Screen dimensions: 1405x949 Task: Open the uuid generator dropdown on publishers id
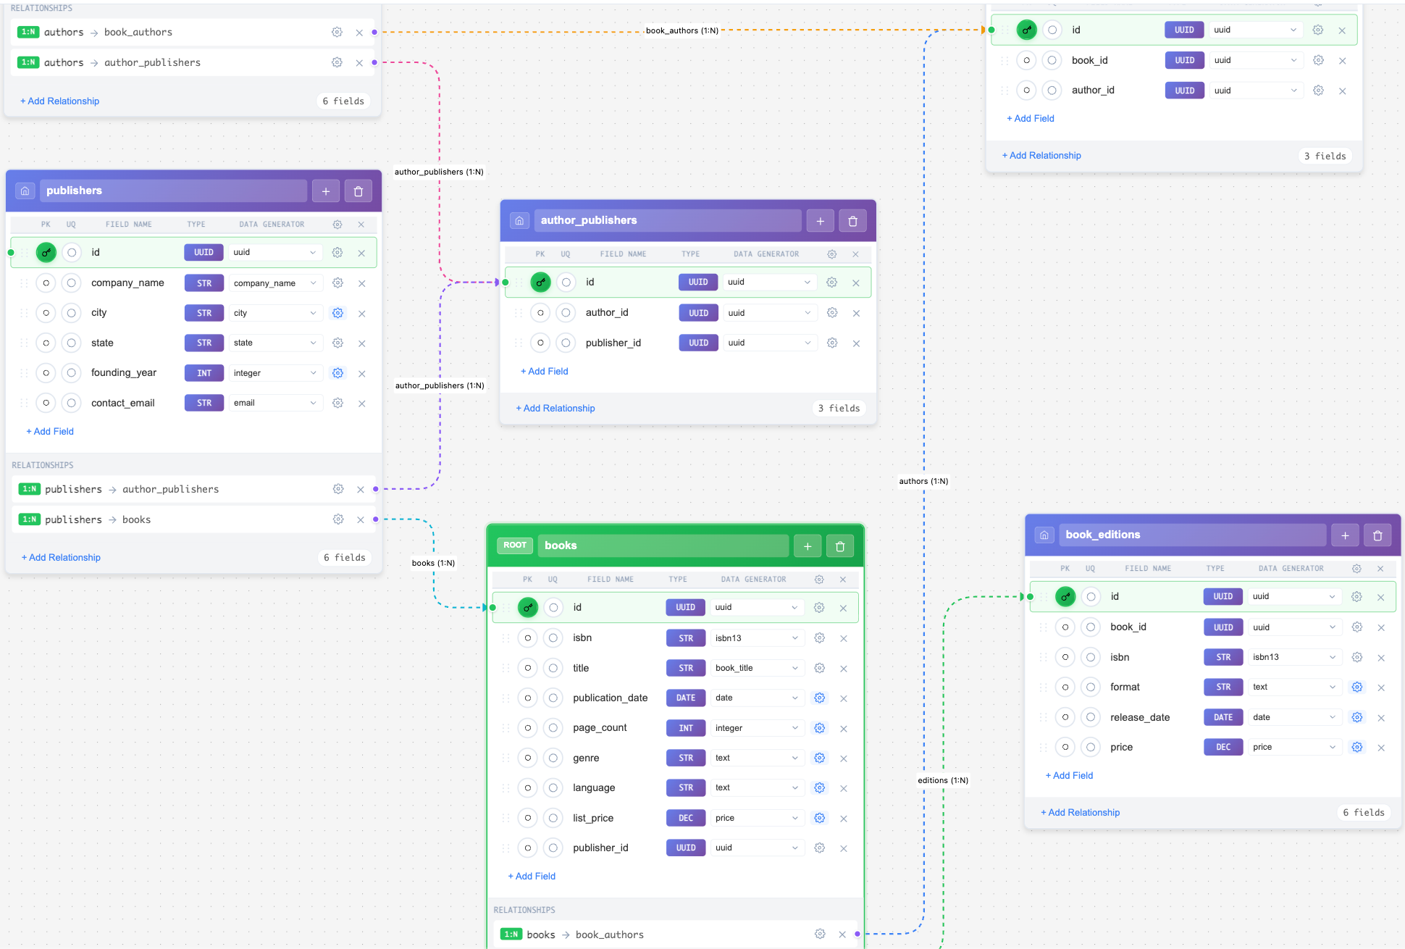pyautogui.click(x=275, y=252)
